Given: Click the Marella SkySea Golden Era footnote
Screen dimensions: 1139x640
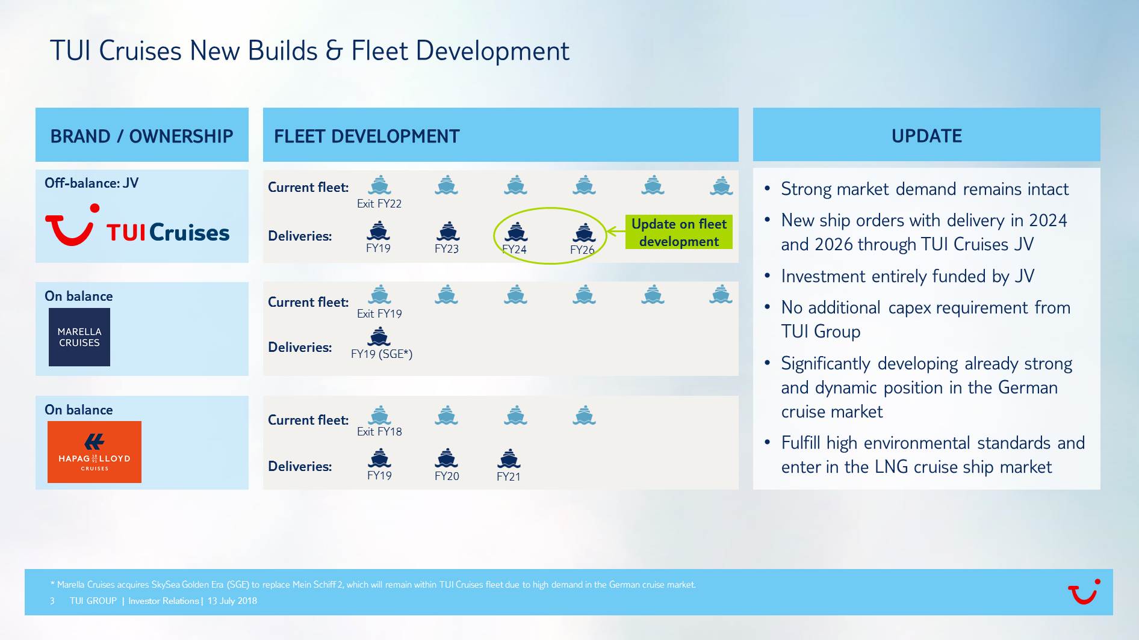Looking at the screenshot, I should (x=373, y=585).
